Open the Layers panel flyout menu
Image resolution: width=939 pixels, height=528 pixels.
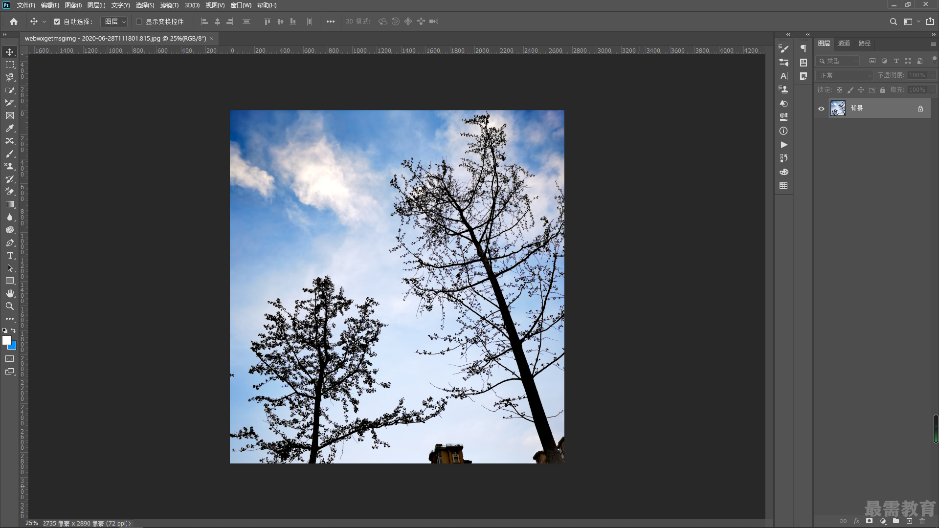coord(933,44)
